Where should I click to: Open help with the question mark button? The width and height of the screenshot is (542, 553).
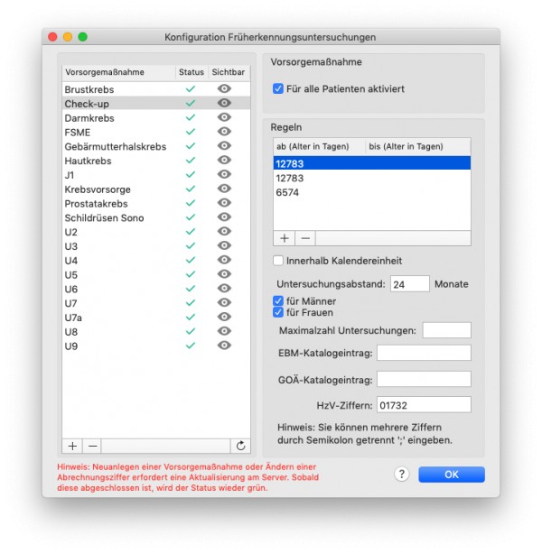[x=401, y=475]
